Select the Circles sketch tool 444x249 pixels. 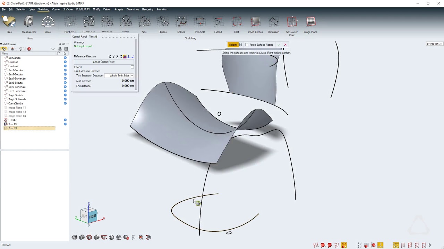(126, 24)
